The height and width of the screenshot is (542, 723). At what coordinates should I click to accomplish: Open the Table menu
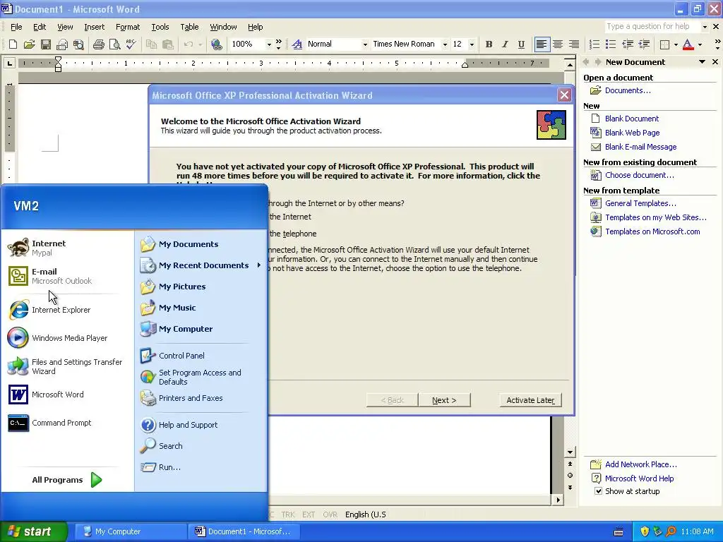[x=189, y=27]
